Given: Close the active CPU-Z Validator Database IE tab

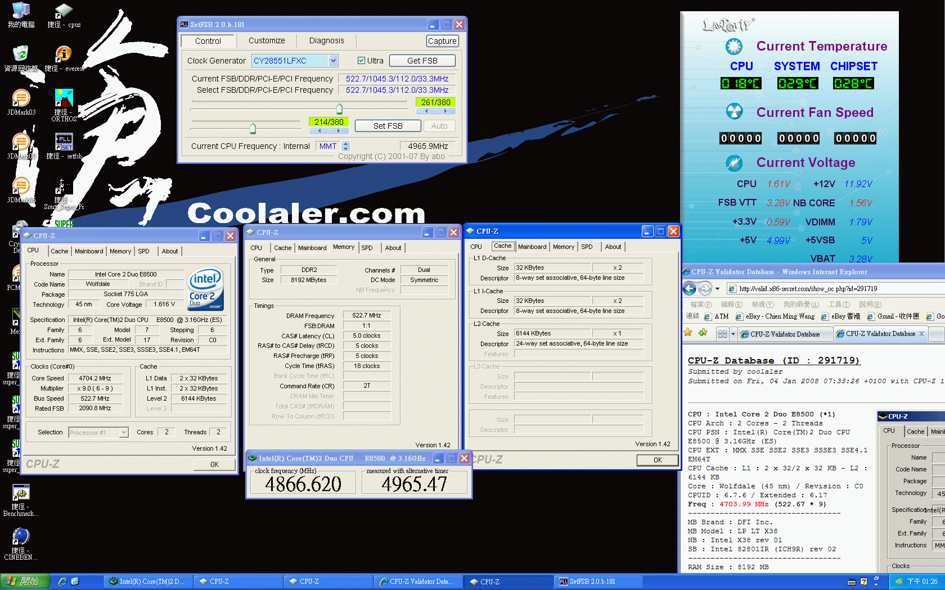Looking at the screenshot, I should (921, 334).
